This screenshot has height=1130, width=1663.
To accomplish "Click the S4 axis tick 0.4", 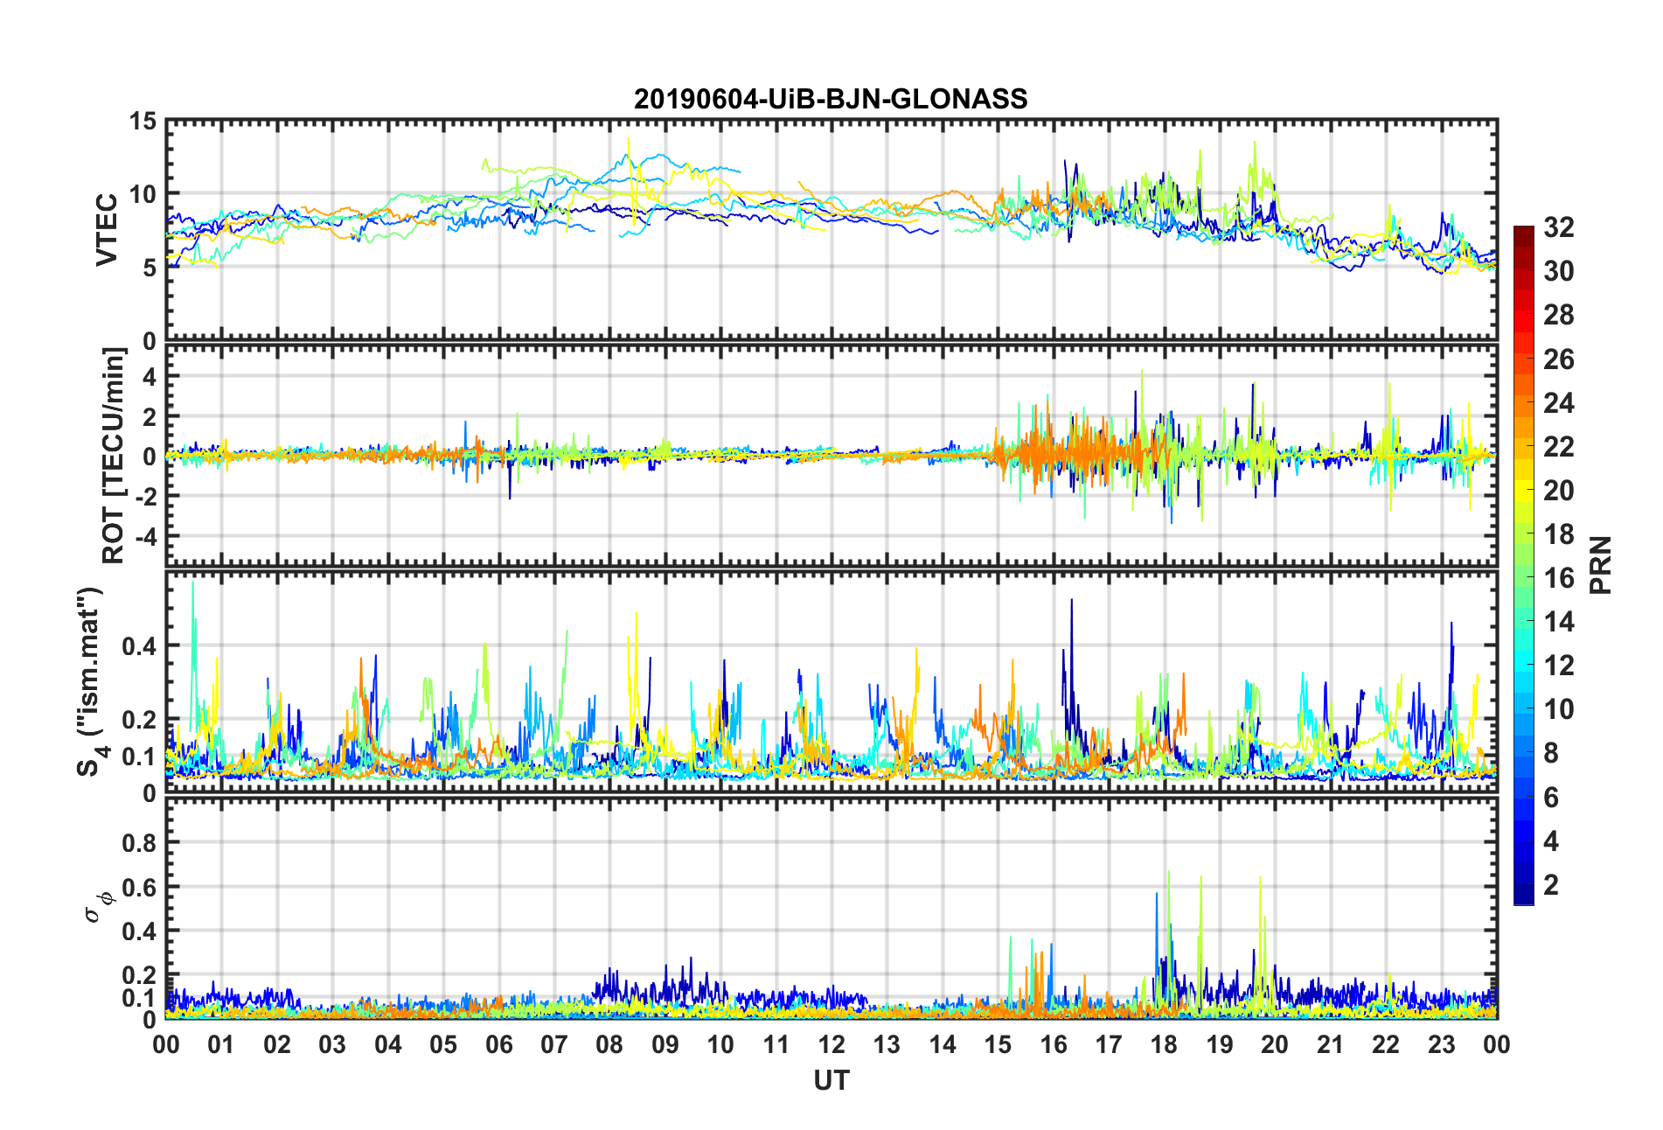I will coord(140,646).
